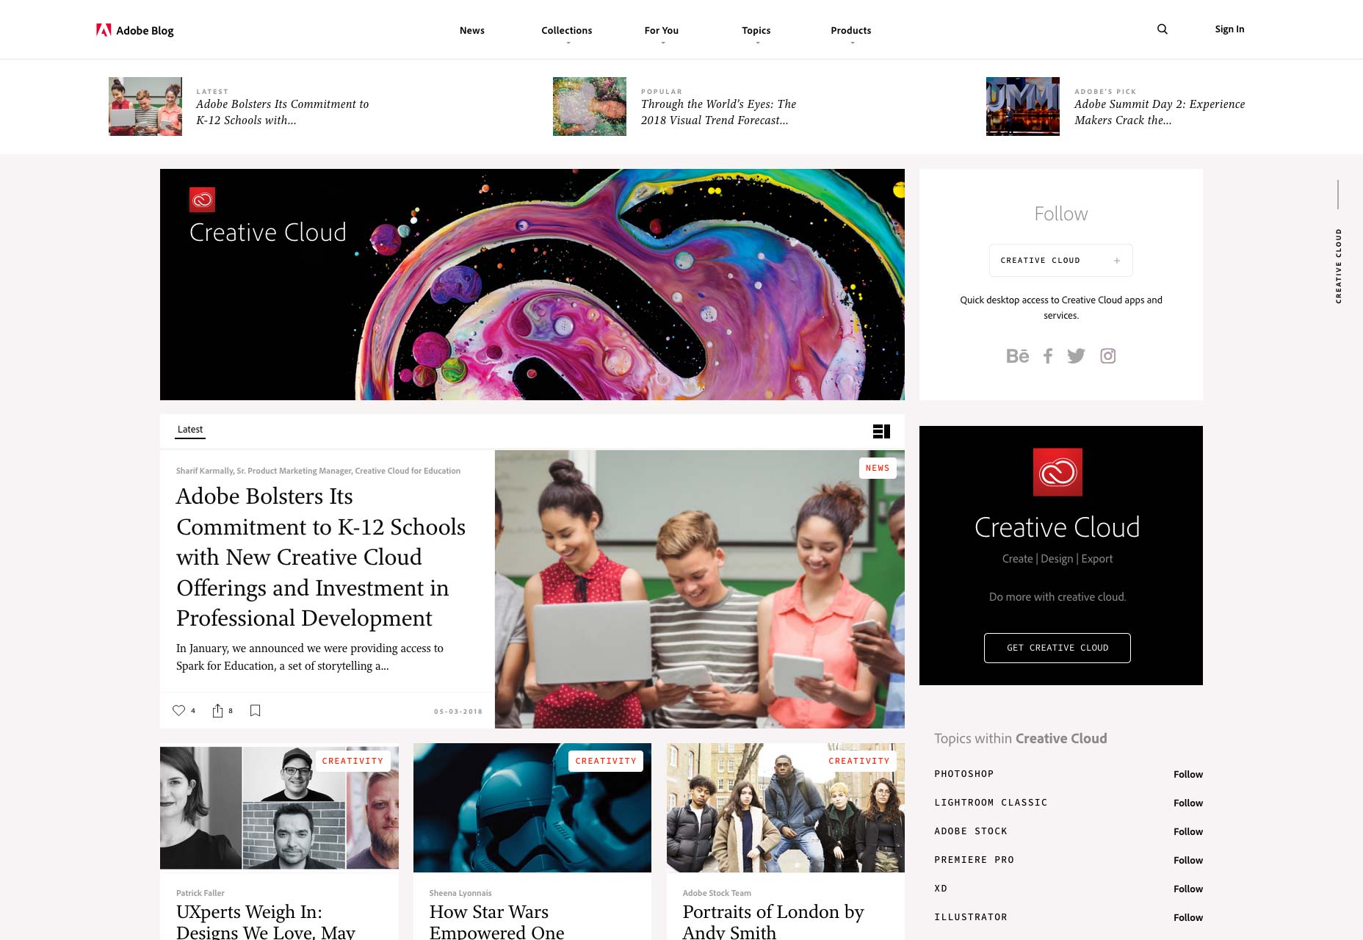Select the Latest tab
Viewport: 1363px width, 940px height.
click(190, 430)
